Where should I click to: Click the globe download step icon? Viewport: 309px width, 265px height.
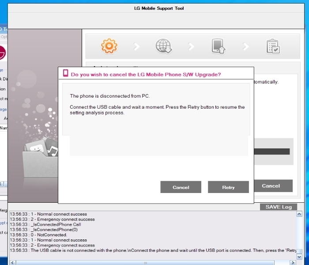pyautogui.click(x=164, y=46)
